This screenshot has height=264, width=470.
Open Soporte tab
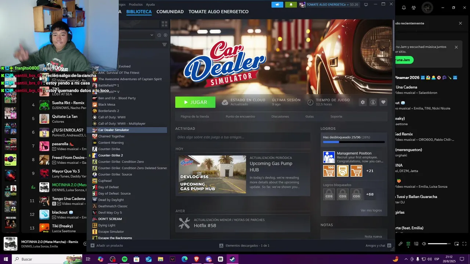pyautogui.click(x=336, y=117)
